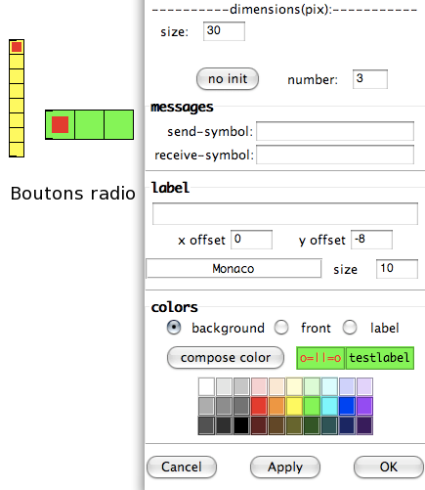Pick the bright cyan color swatch

[x=329, y=406]
